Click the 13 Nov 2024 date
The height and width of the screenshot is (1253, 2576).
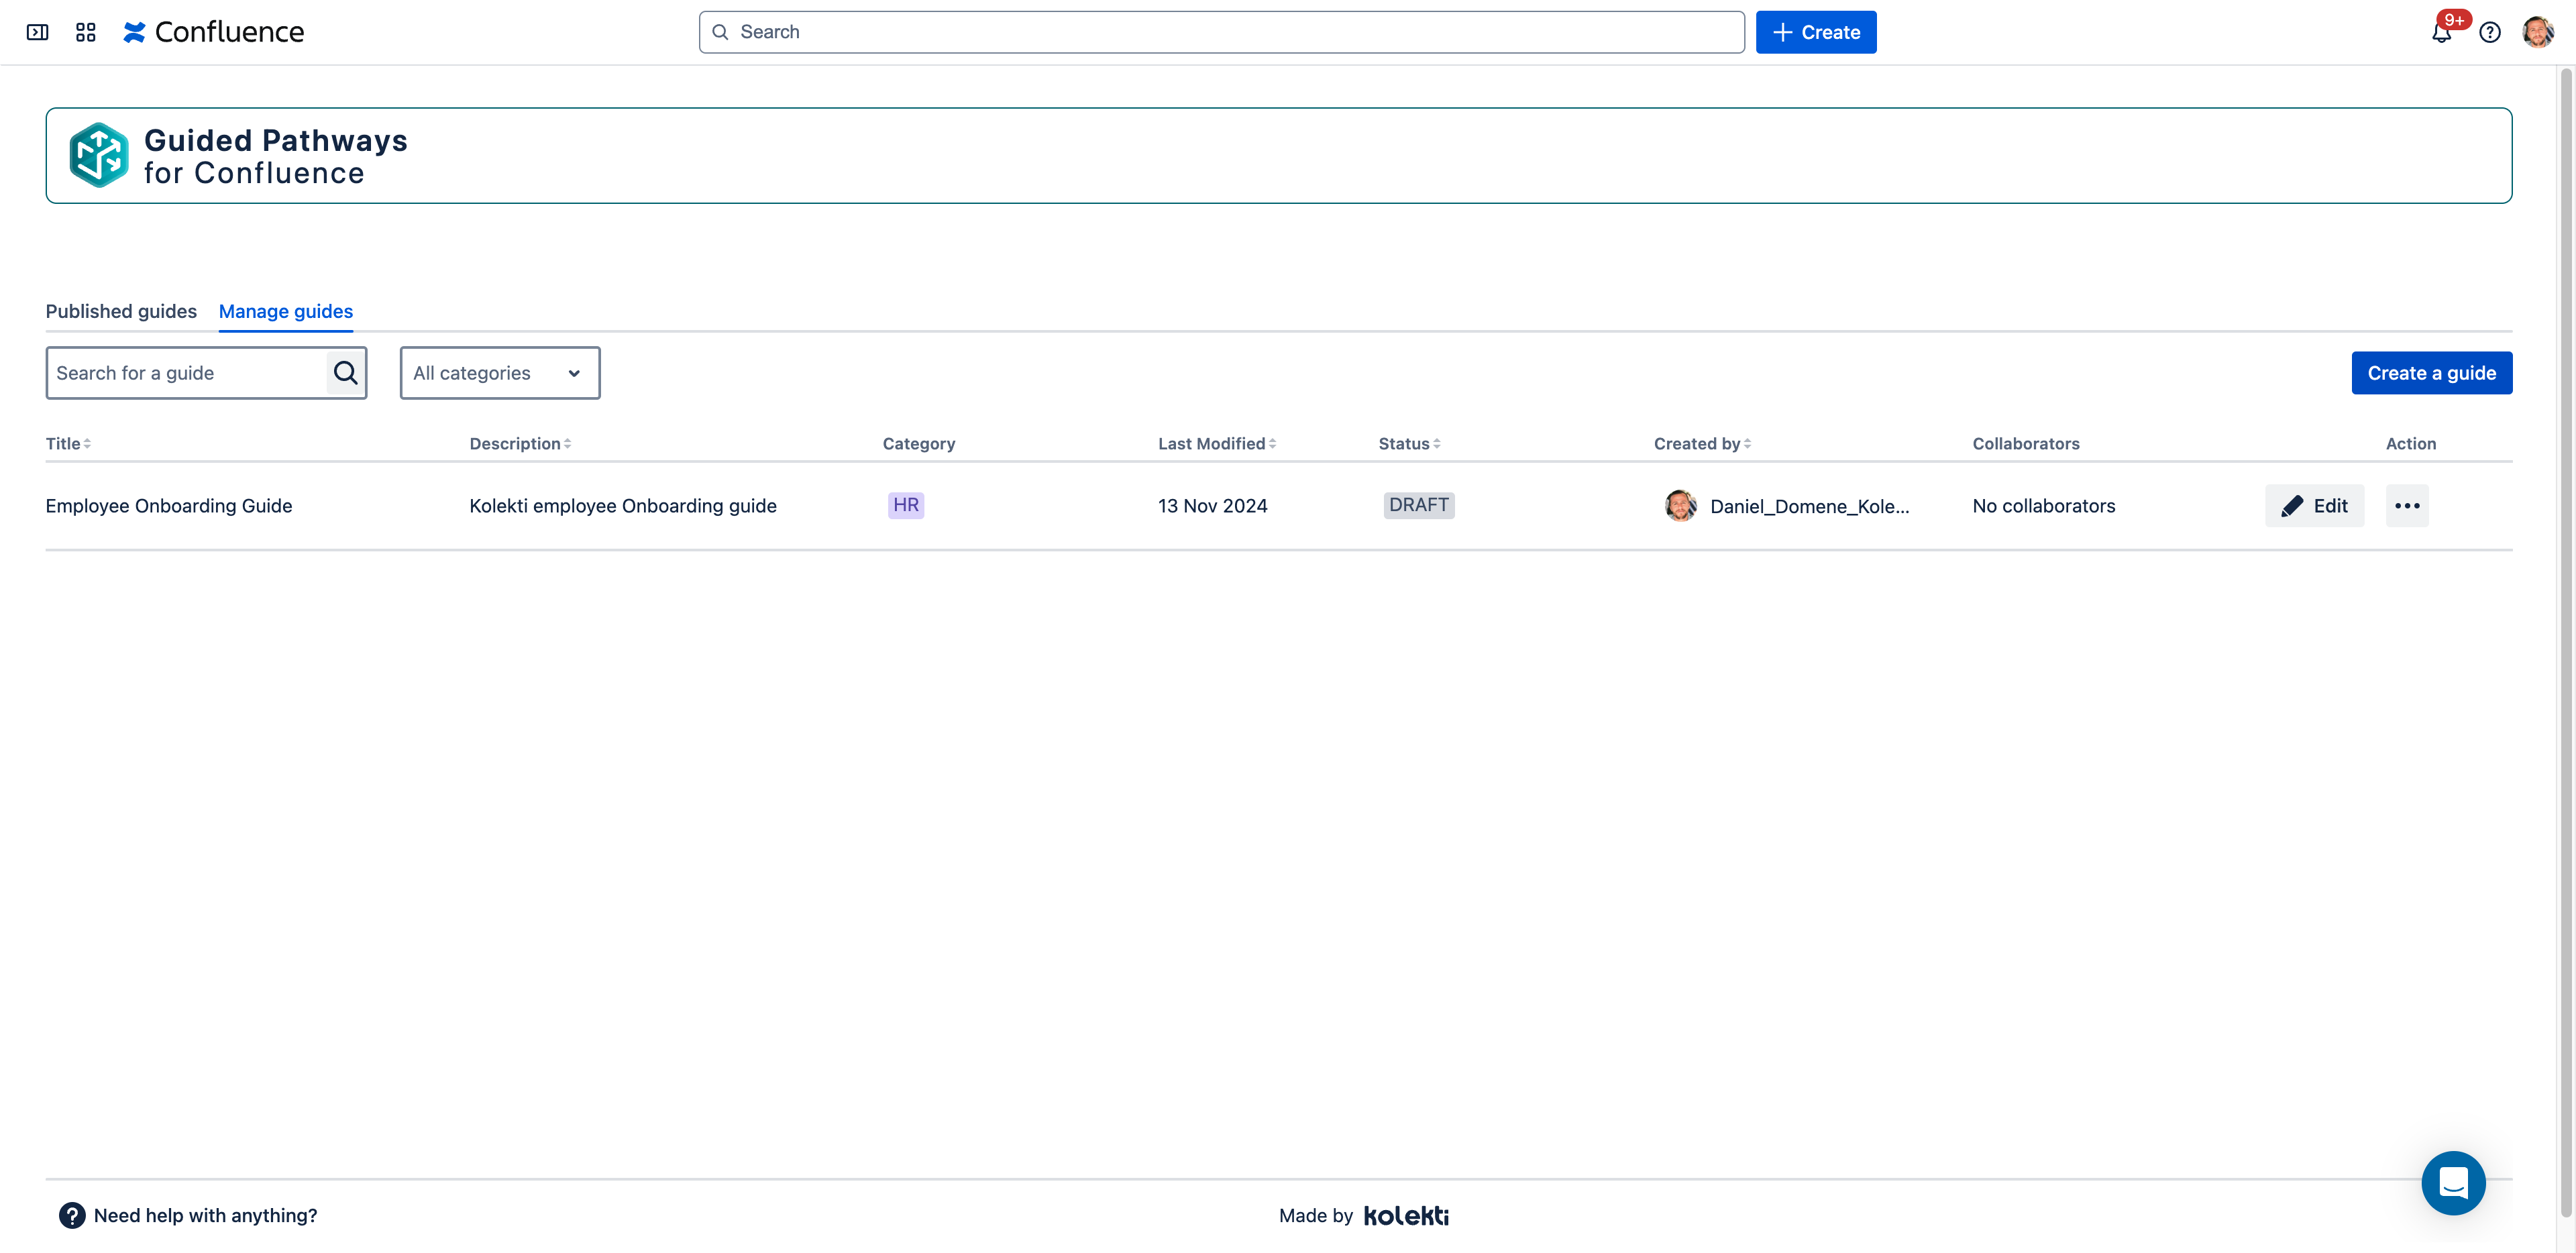coord(1212,506)
